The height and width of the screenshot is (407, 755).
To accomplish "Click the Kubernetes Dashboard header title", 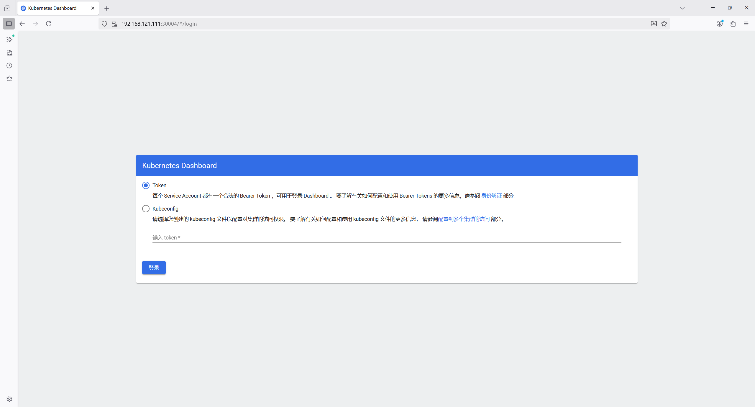I will [179, 165].
